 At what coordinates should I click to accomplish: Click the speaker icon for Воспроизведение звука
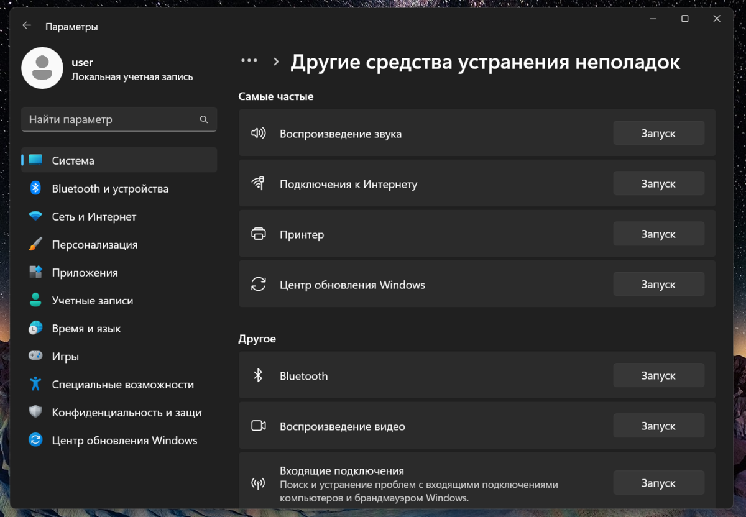259,132
